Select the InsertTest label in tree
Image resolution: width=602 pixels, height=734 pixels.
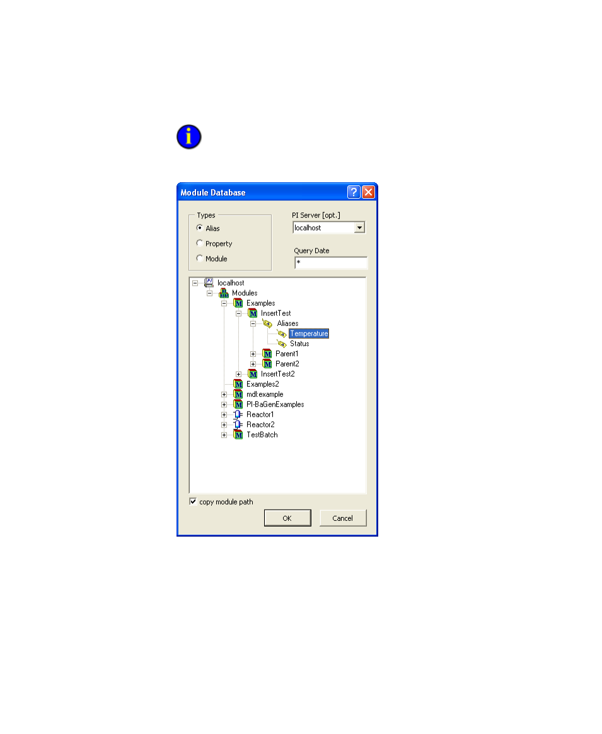(275, 313)
